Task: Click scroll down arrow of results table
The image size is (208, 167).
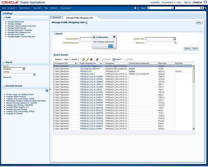Action: (193, 129)
